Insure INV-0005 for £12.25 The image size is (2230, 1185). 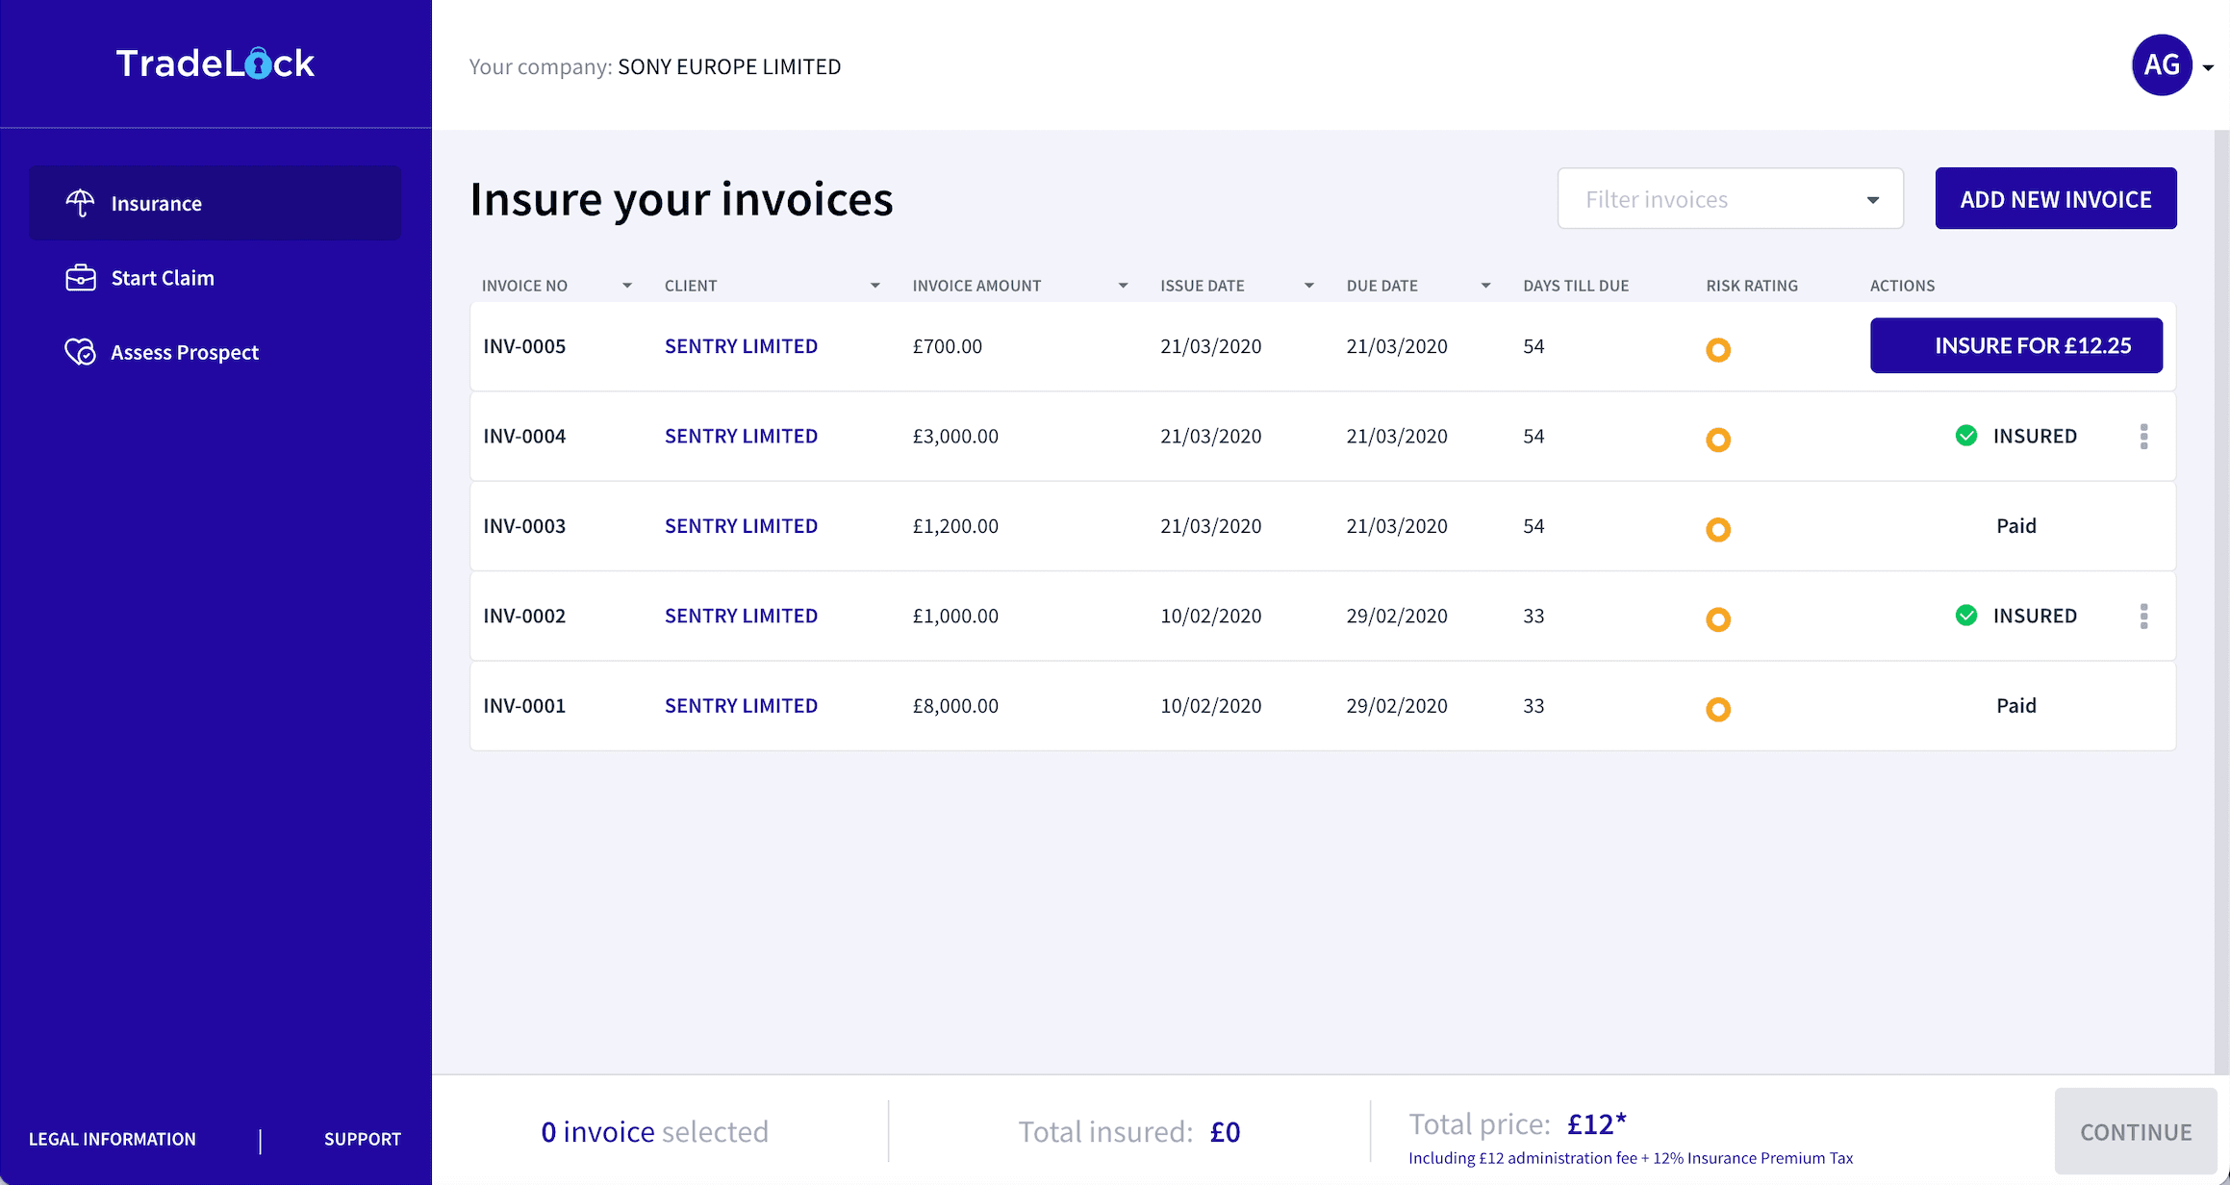[x=2015, y=345]
